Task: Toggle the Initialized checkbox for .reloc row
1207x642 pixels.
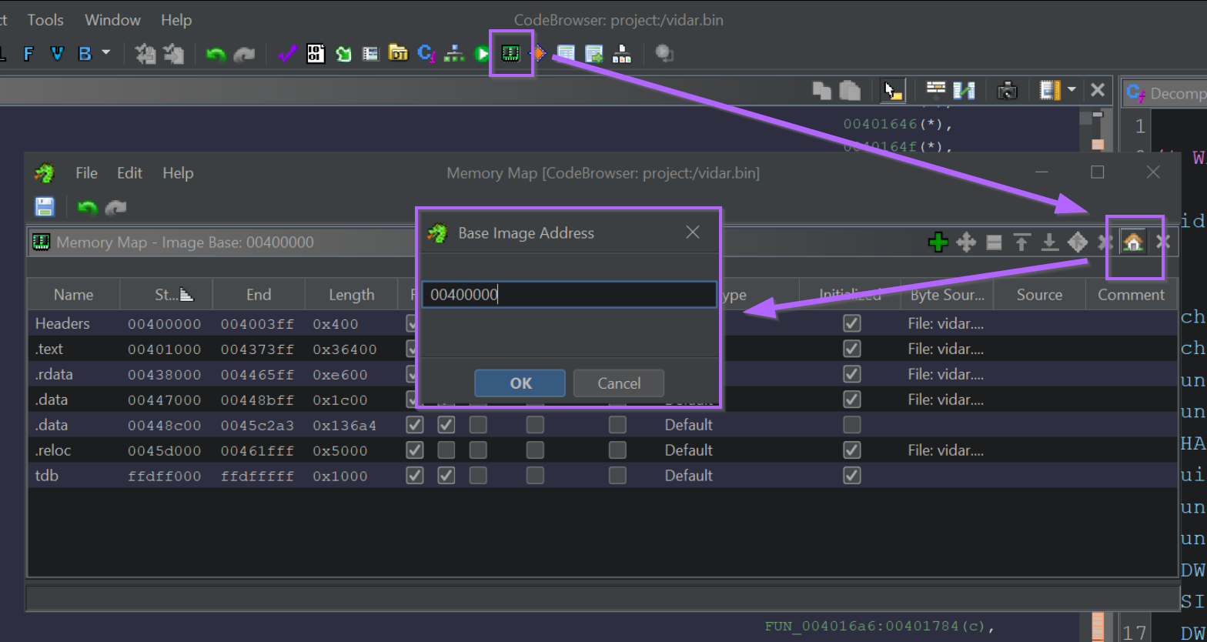Action: [x=851, y=450]
